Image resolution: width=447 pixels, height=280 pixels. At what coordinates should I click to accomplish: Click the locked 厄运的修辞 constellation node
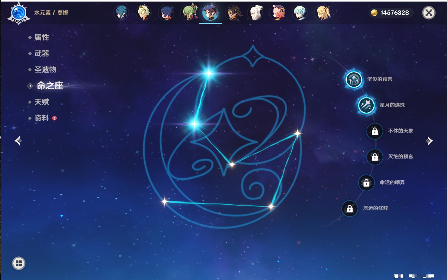pyautogui.click(x=350, y=209)
